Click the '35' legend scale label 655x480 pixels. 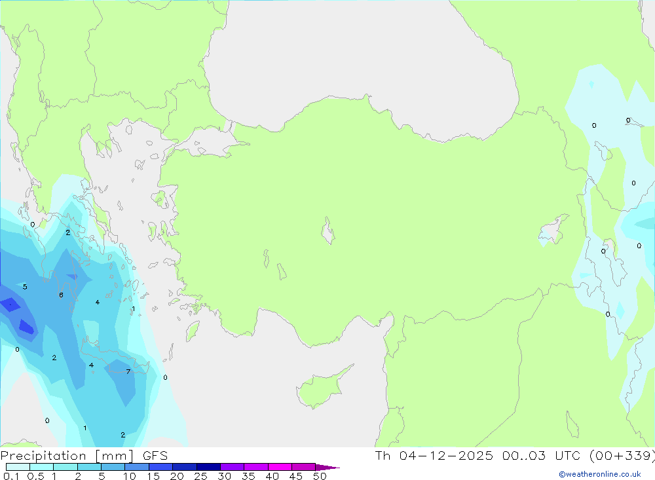pos(248,476)
